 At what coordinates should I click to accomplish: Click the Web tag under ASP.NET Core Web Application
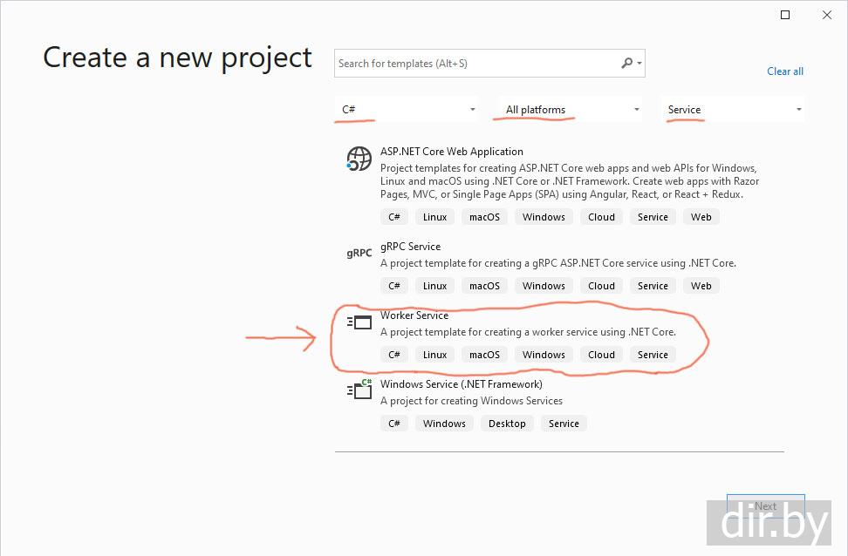tap(701, 217)
